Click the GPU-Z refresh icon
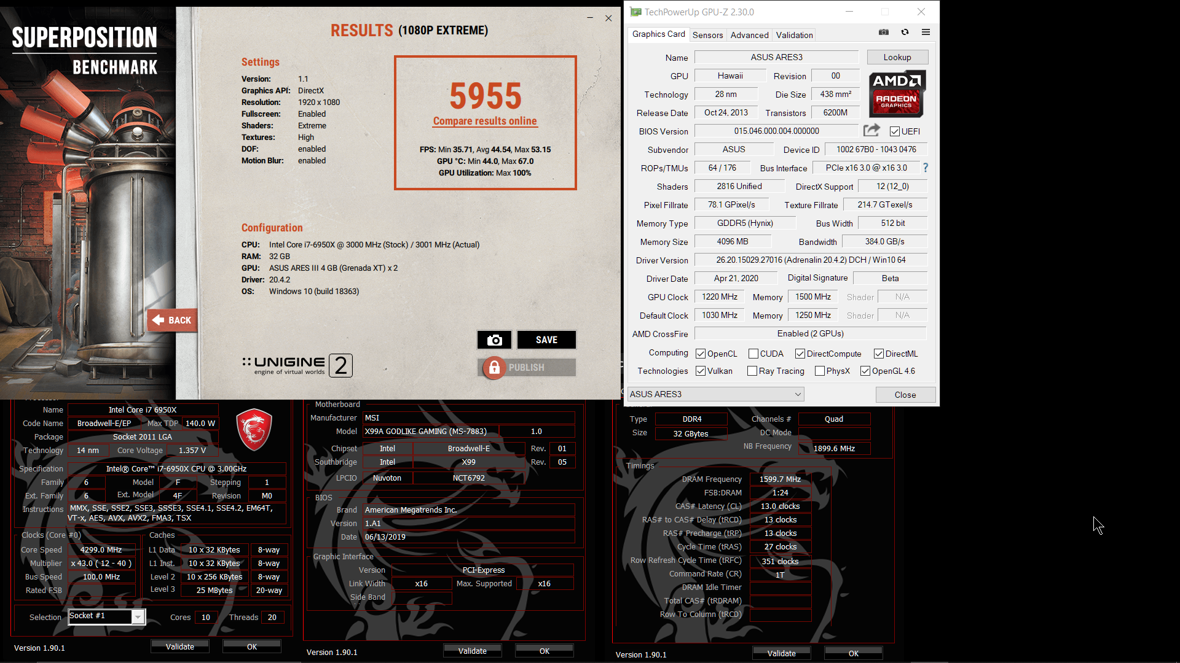Image resolution: width=1180 pixels, height=663 pixels. click(905, 32)
